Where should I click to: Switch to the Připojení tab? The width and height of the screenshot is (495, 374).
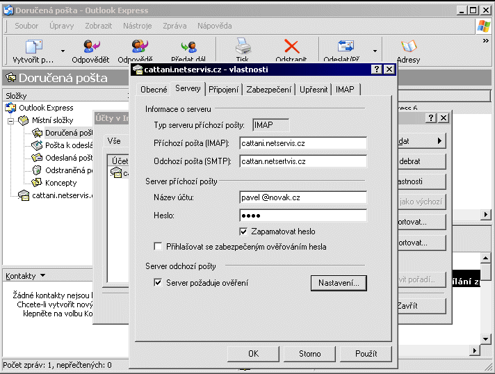click(x=223, y=90)
